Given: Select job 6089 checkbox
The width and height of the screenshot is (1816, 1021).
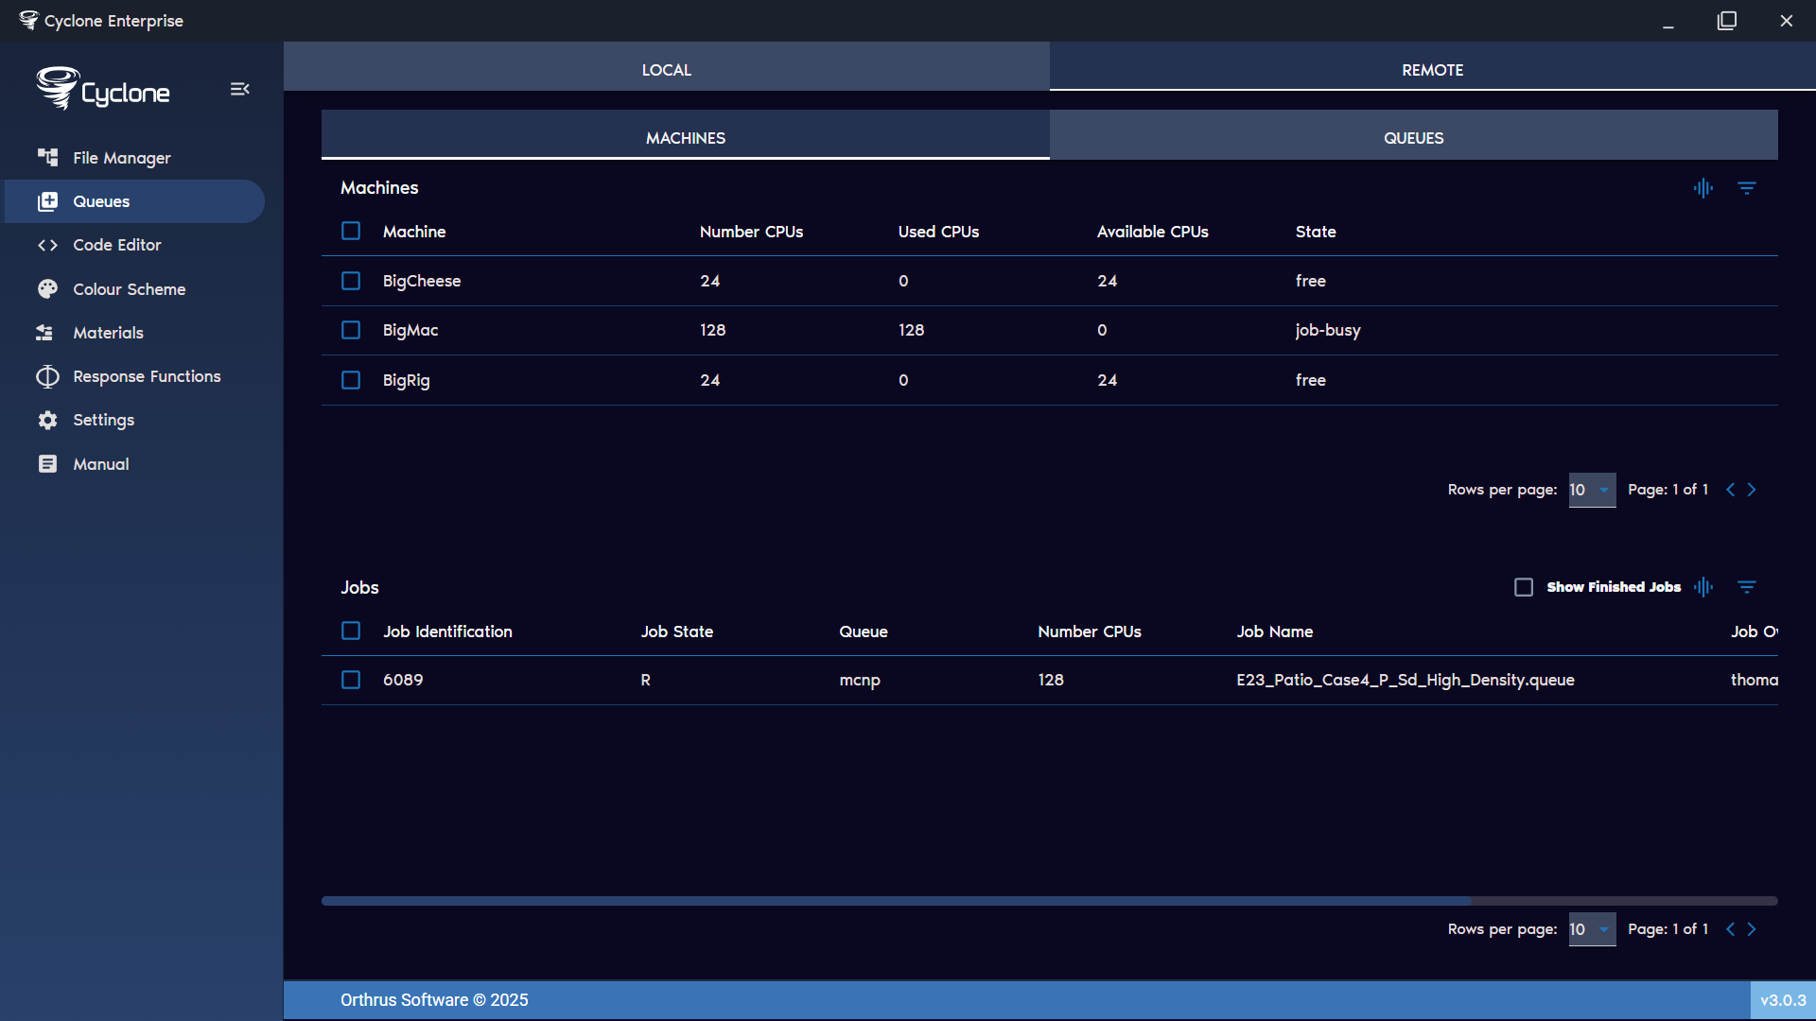Looking at the screenshot, I should [x=351, y=680].
